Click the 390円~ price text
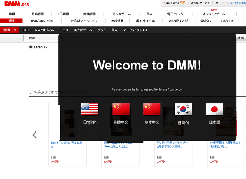 pyautogui.click(x=56, y=162)
